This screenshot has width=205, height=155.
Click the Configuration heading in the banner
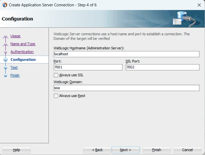[17, 19]
